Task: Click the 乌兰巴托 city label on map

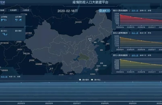Action: (78, 22)
